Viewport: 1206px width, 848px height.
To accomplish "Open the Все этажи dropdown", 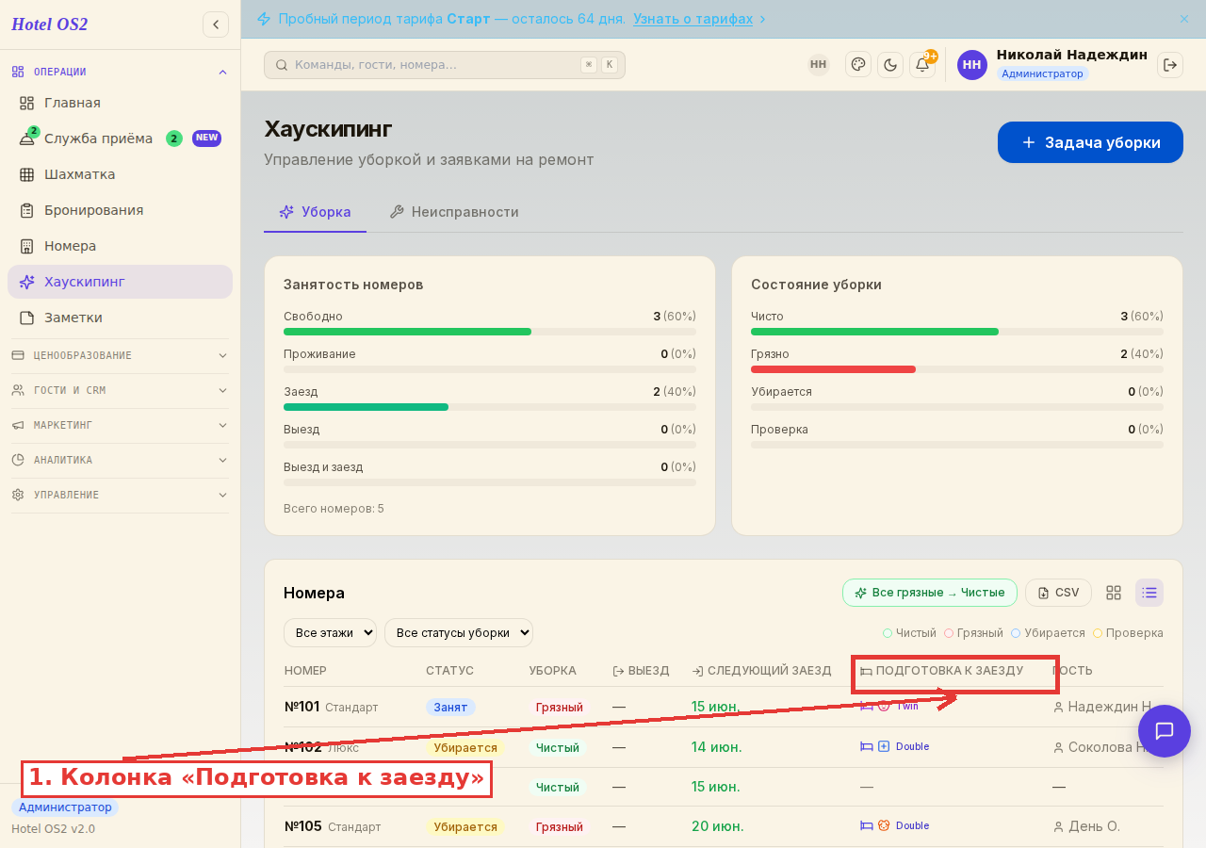I will [330, 633].
